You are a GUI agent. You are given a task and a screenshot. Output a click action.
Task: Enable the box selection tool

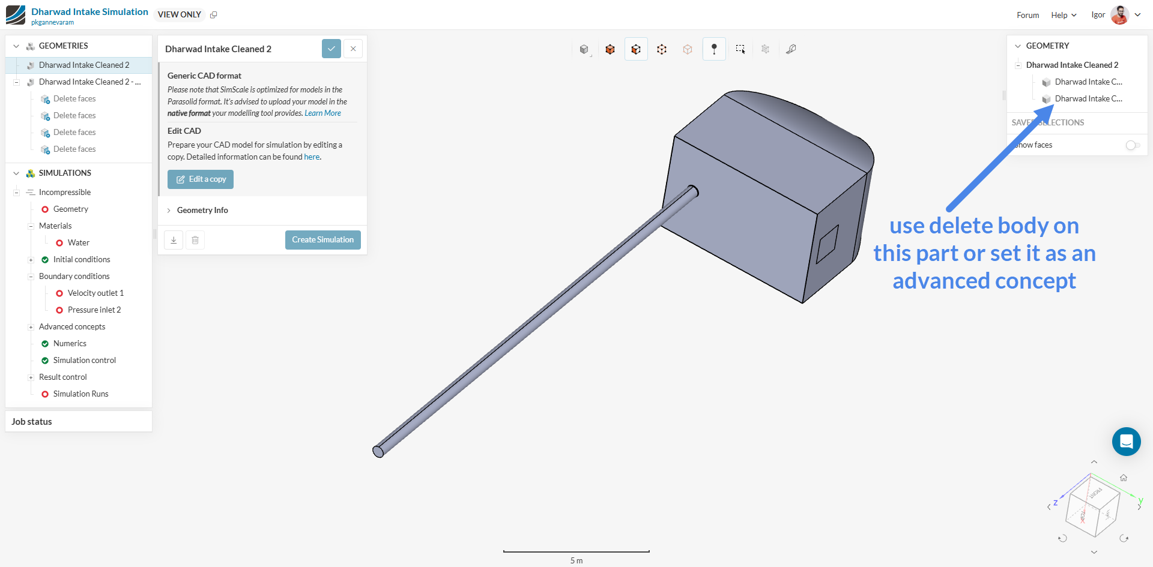click(740, 49)
